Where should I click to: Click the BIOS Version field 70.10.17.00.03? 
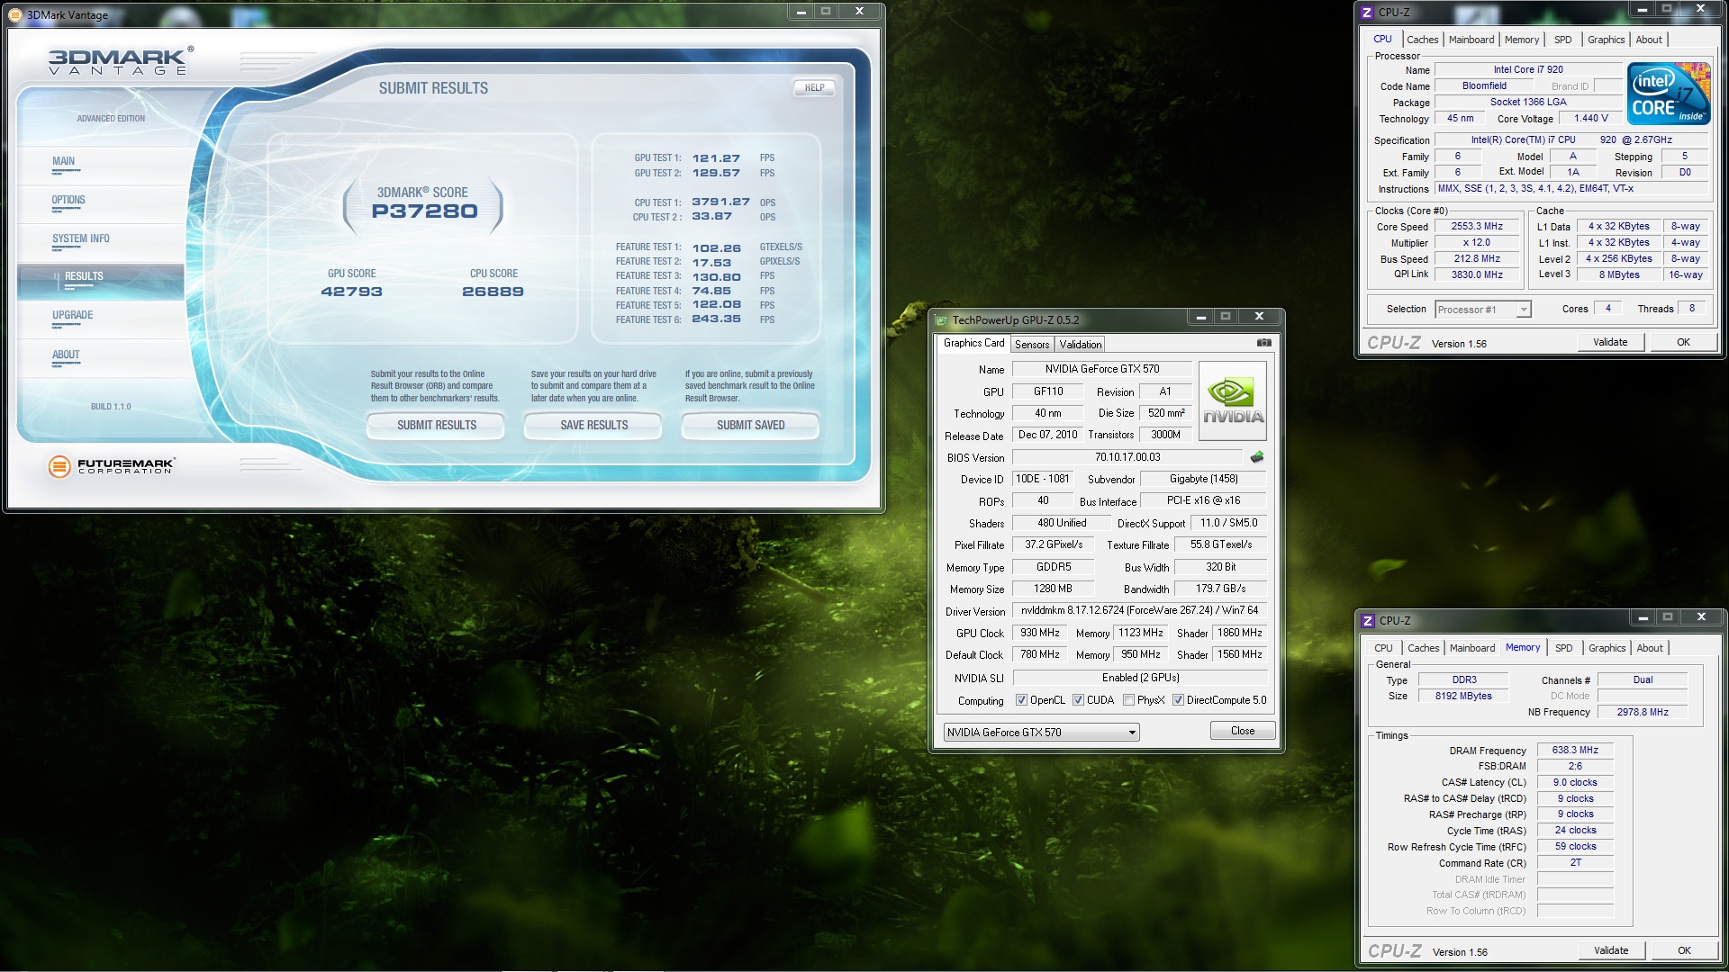(x=1127, y=457)
